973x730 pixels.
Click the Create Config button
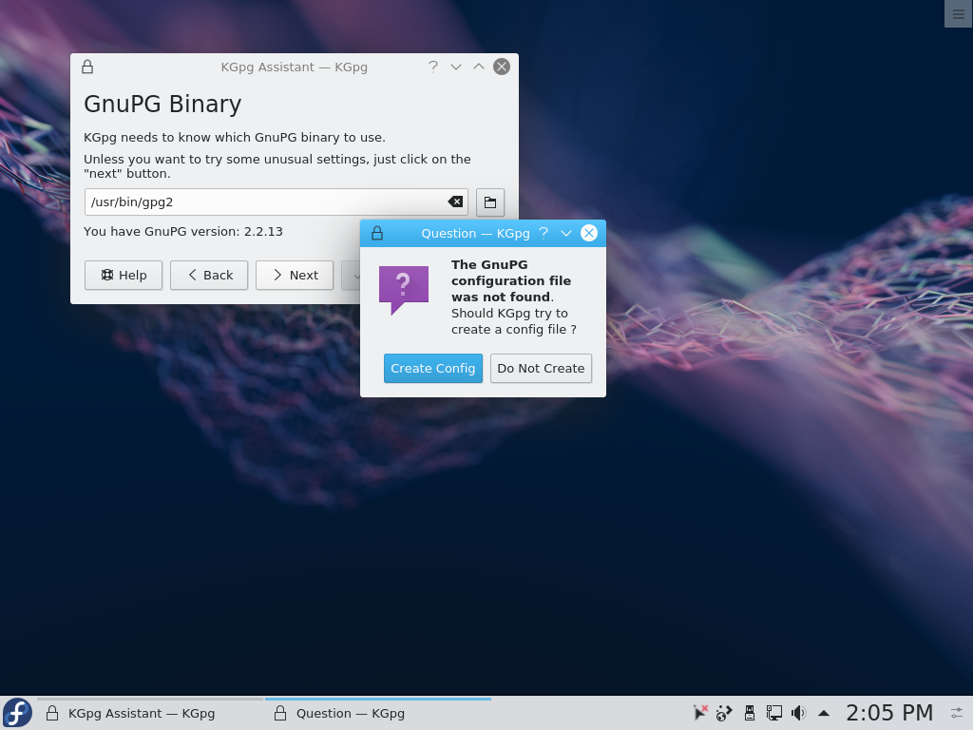pos(432,368)
